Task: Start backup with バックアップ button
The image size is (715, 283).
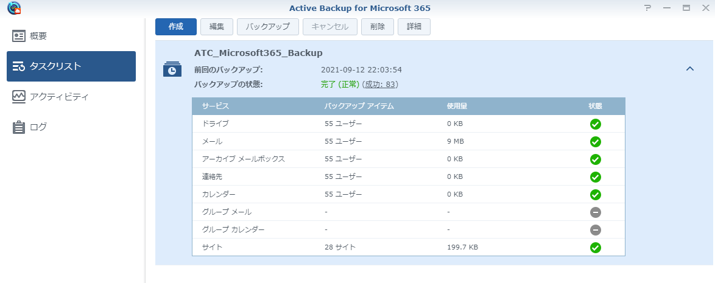Action: pyautogui.click(x=268, y=27)
